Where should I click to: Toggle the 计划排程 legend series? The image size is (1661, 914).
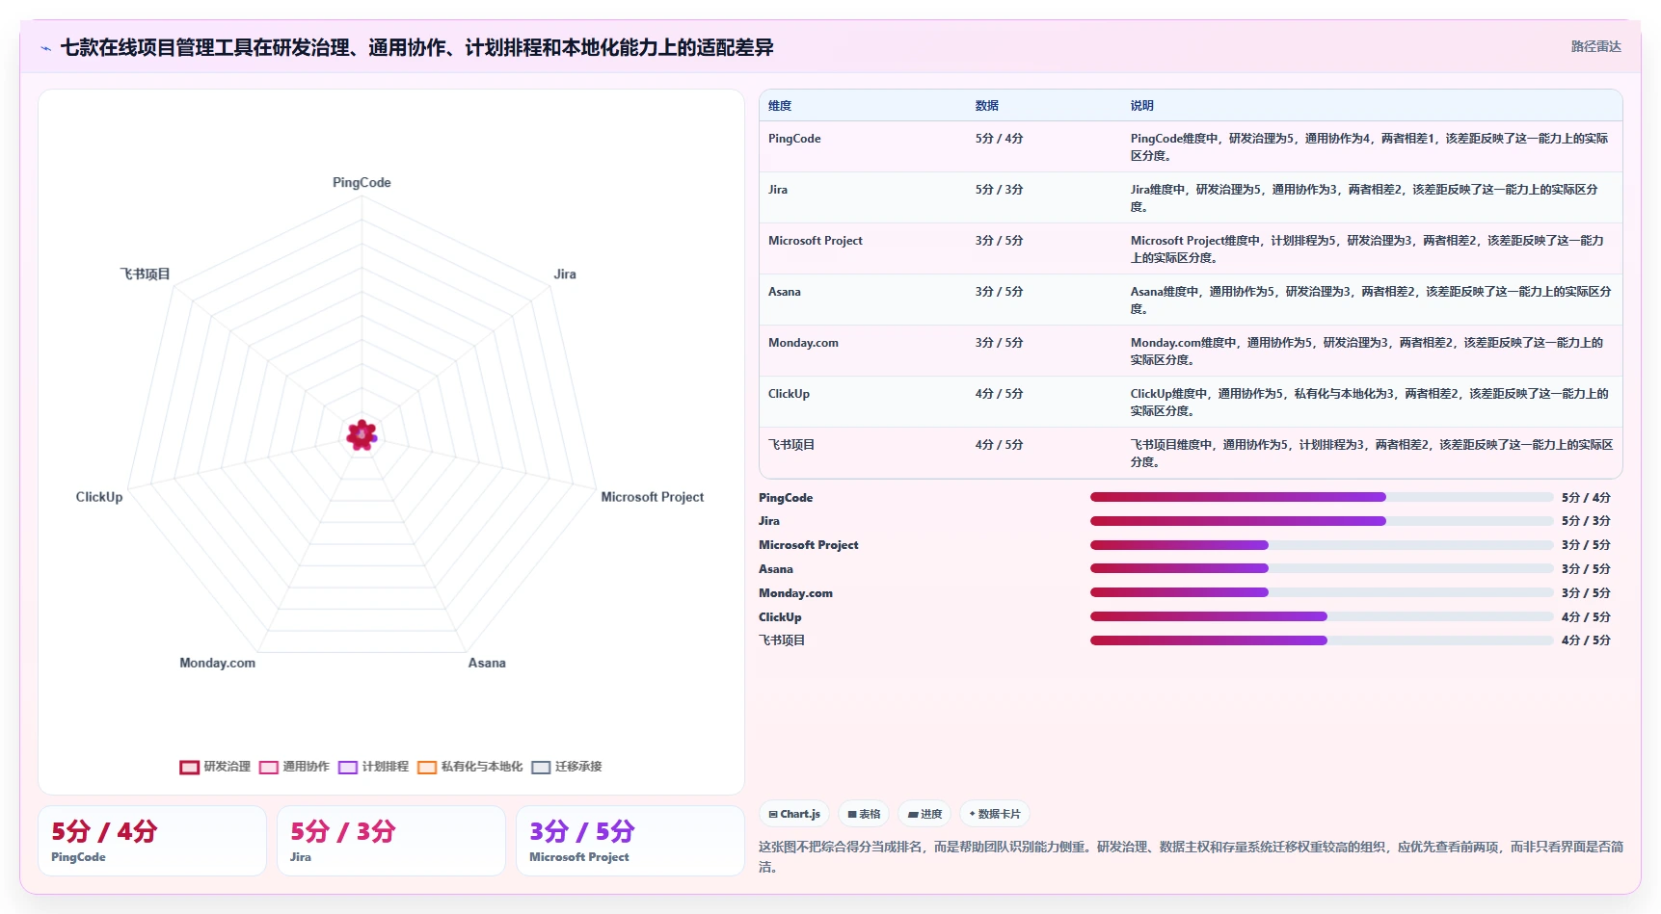(x=373, y=767)
